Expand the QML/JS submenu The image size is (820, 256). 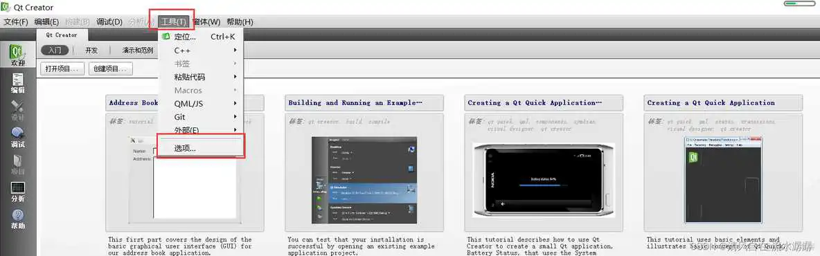click(201, 104)
